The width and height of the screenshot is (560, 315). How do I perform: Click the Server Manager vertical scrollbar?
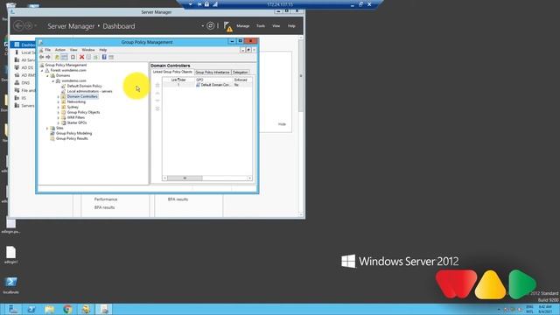(301, 75)
